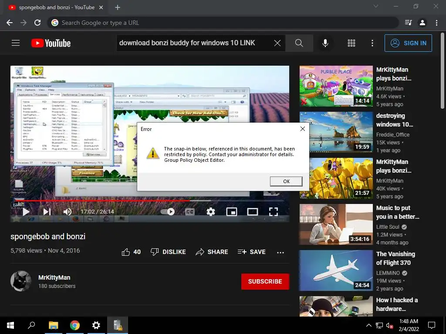Select the spongebob and bonzi - YouTube tab
Image resolution: width=446 pixels, height=334 pixels.
[x=55, y=7]
